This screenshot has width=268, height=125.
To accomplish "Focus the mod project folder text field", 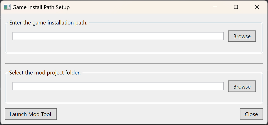I will 118,86.
